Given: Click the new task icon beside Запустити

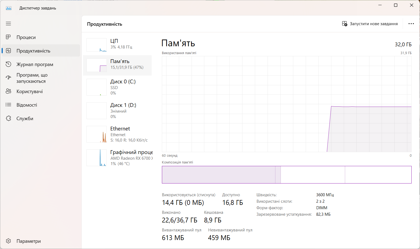Looking at the screenshot, I should [345, 24].
